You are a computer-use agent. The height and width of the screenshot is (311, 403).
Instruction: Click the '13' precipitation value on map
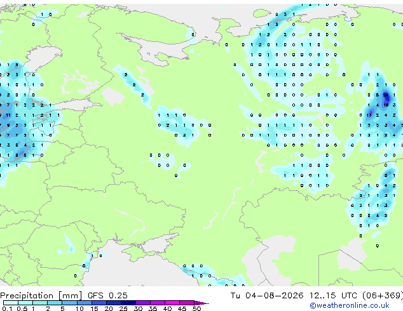[x=369, y=115]
